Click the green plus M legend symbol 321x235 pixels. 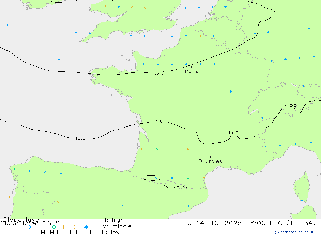point(43,227)
